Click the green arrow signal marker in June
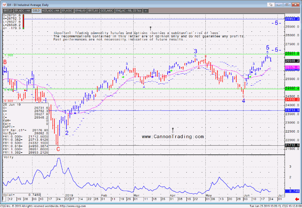 point(250,77)
